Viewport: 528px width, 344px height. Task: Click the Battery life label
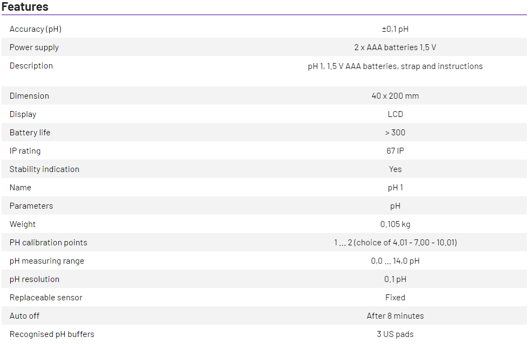click(30, 133)
